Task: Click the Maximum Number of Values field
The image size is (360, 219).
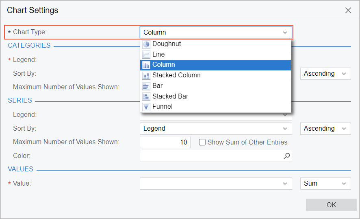Action: 165,142
